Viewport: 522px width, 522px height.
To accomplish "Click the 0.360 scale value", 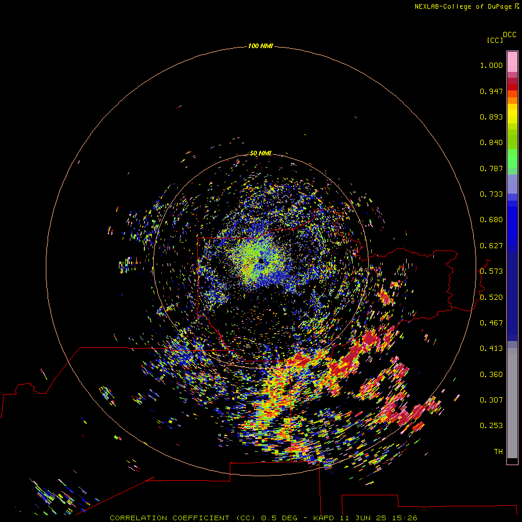I will [491, 375].
